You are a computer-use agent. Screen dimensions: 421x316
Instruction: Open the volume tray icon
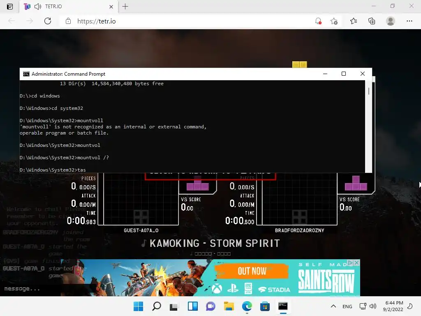[x=372, y=306]
